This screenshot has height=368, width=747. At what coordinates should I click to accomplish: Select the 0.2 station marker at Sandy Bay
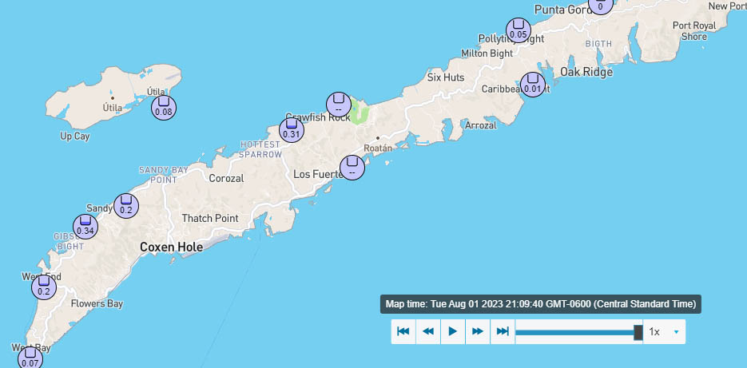(x=125, y=205)
